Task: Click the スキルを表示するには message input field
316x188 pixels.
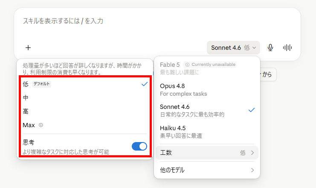Action: [157, 24]
